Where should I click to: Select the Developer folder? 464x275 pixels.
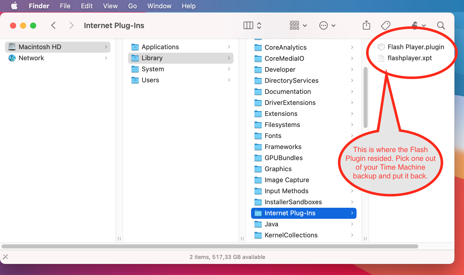pyautogui.click(x=304, y=70)
